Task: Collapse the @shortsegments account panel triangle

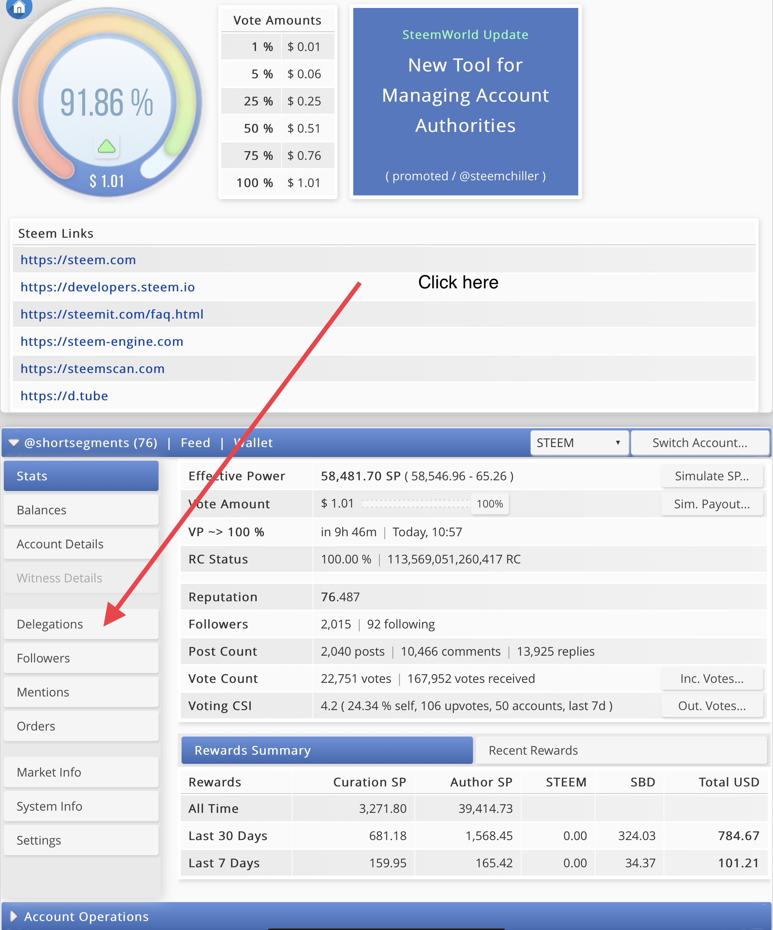Action: click(14, 443)
